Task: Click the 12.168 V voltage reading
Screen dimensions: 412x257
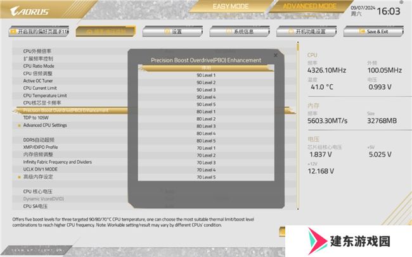Action: (x=321, y=172)
